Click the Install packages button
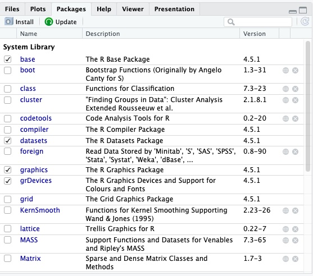313x276 pixels. (19, 22)
